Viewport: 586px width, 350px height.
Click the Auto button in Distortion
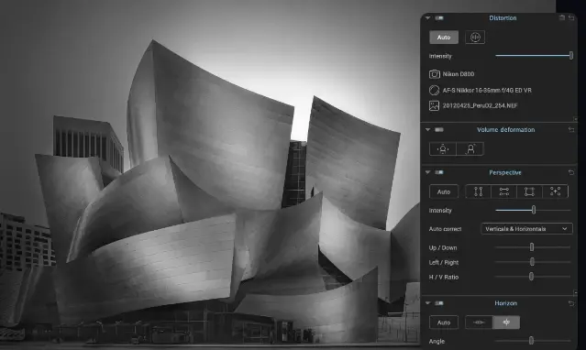444,38
